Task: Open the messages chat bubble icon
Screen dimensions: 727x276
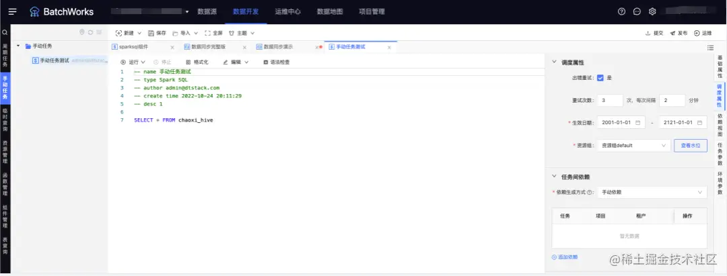Action: pyautogui.click(x=637, y=11)
